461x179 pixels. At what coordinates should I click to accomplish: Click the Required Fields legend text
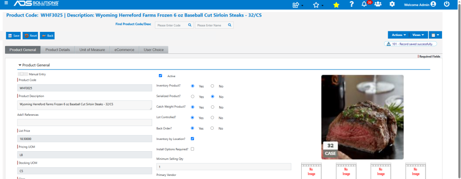(x=429, y=57)
